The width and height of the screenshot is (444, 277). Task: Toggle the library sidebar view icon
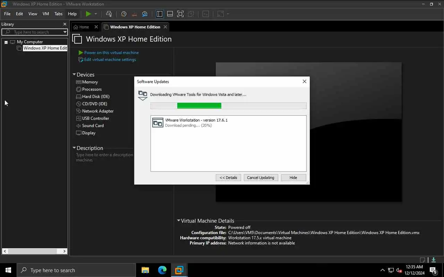[x=160, y=14]
